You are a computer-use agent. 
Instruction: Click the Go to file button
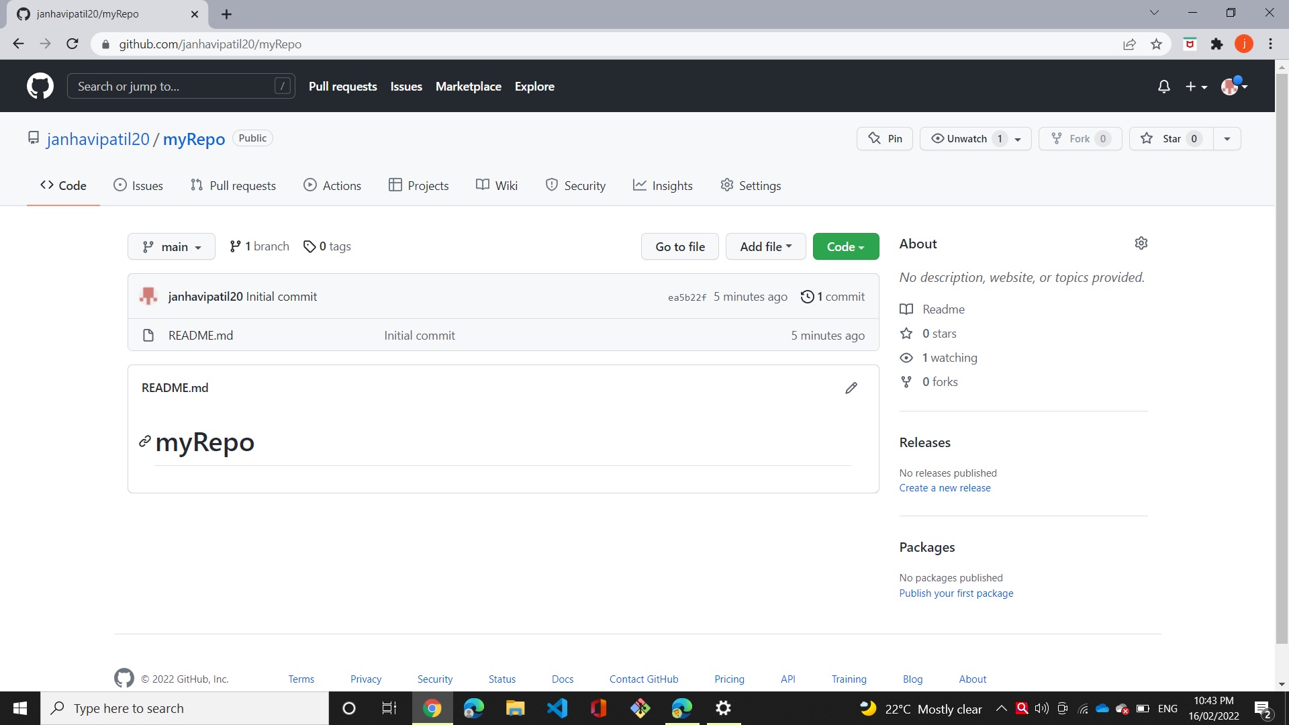pos(679,246)
